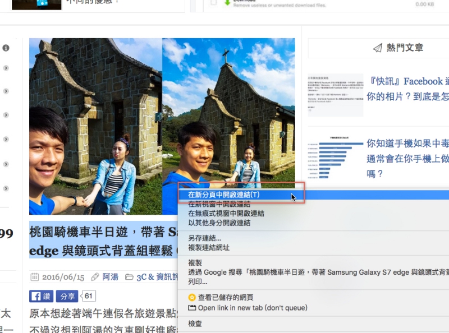Screen dimensions: 449x333
Task: Open category link 3C & 資訊
Action: pyautogui.click(x=157, y=277)
